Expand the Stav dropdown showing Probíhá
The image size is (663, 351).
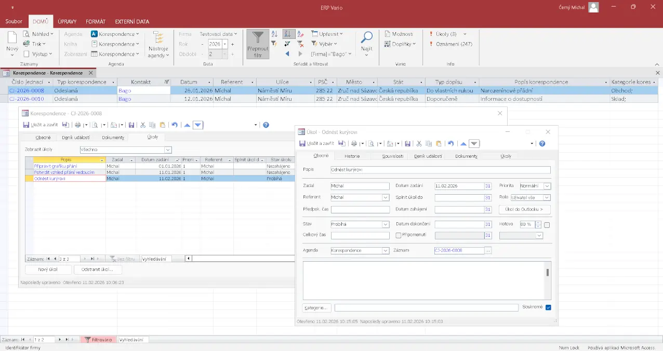(x=386, y=224)
